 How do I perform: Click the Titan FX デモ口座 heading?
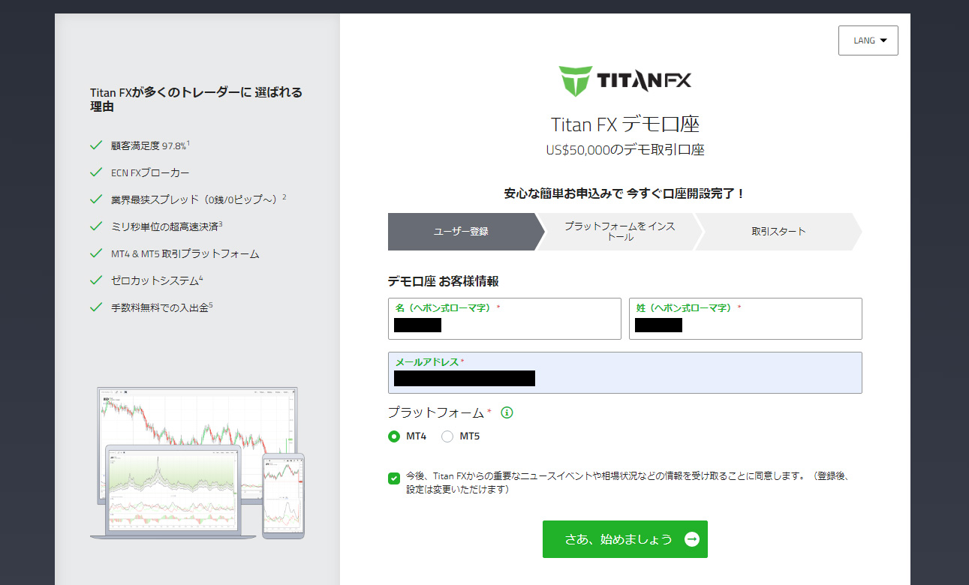(x=625, y=124)
